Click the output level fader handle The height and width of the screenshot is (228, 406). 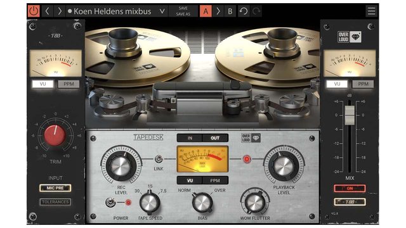tap(350, 115)
